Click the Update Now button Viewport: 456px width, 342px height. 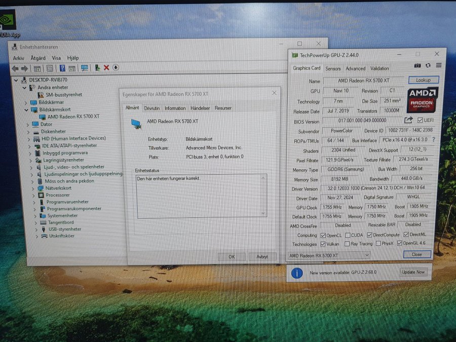[413, 272]
